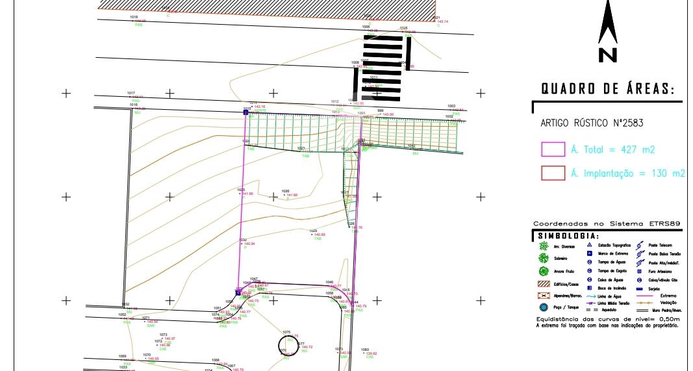
Task: Select the ARTIGO RÚSTICO Nº2583 text
Action: pyautogui.click(x=592, y=123)
